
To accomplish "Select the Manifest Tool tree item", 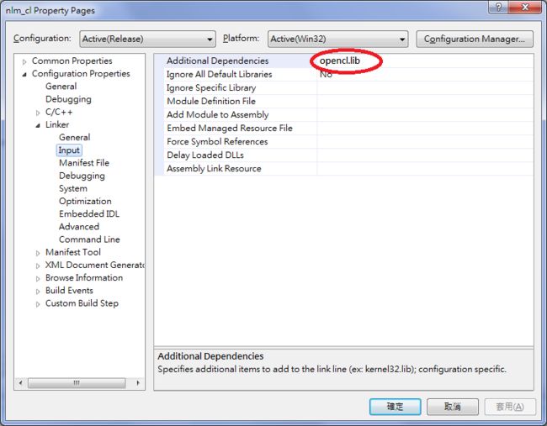I will coord(73,252).
